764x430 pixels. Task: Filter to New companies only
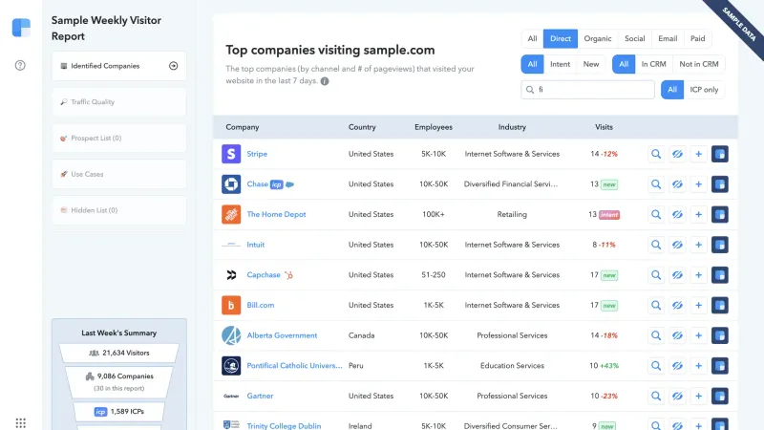(591, 64)
